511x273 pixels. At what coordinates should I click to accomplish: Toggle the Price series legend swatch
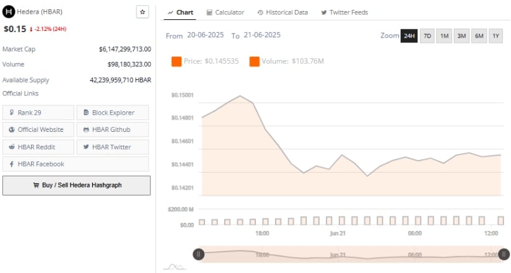(177, 61)
